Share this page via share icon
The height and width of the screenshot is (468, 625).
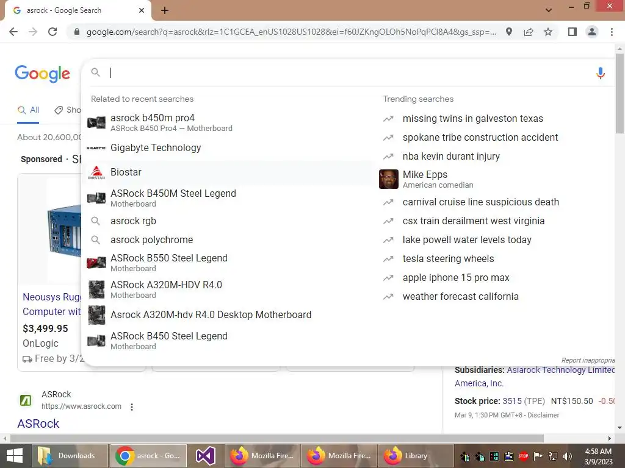click(529, 32)
